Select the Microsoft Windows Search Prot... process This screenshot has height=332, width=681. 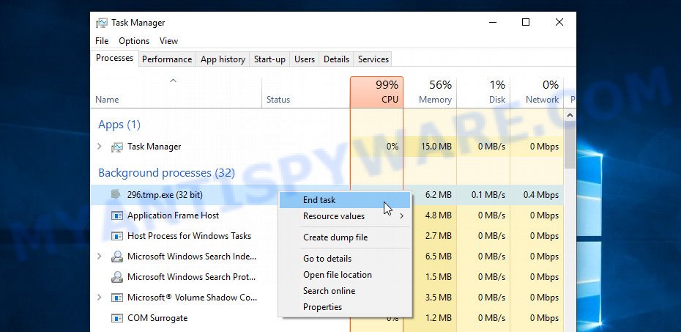191,276
